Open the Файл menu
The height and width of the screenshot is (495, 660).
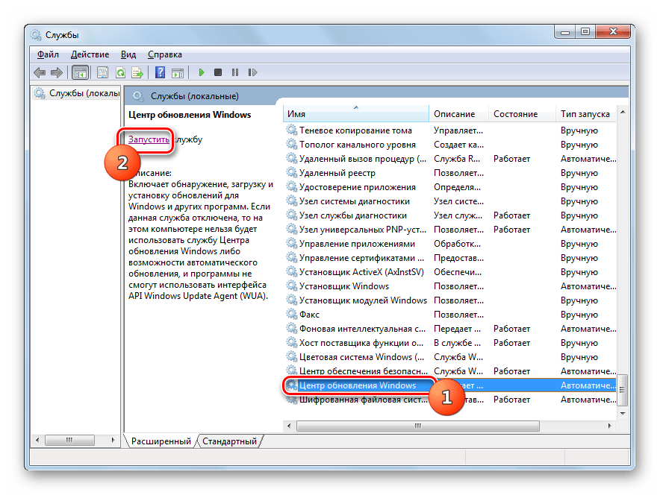[x=48, y=54]
